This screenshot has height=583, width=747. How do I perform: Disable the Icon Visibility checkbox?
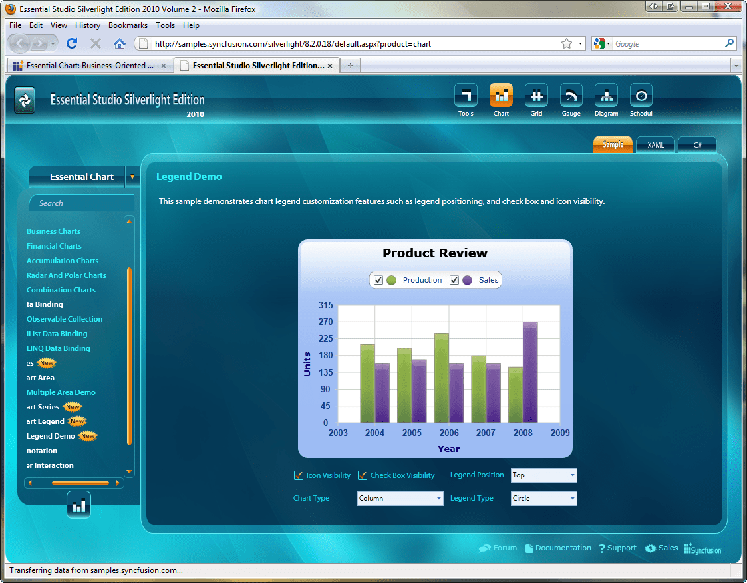point(299,475)
